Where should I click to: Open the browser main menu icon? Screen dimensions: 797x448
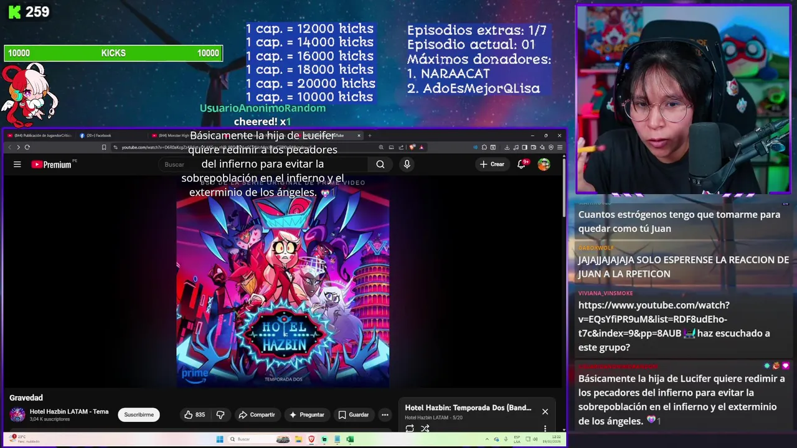coord(560,147)
